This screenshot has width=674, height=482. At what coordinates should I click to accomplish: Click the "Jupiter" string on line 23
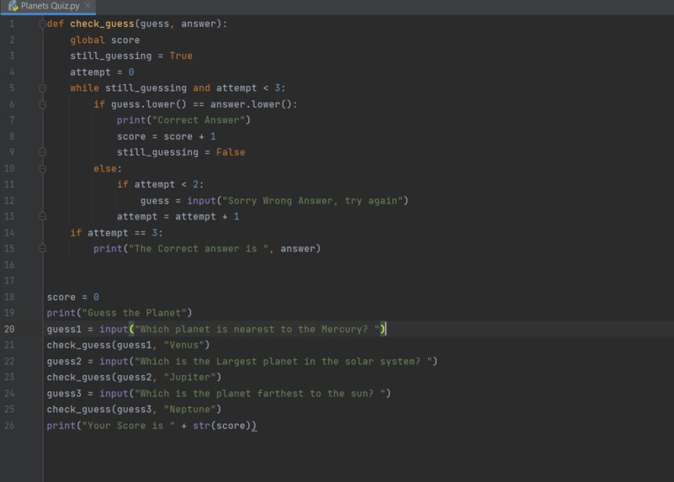point(189,378)
